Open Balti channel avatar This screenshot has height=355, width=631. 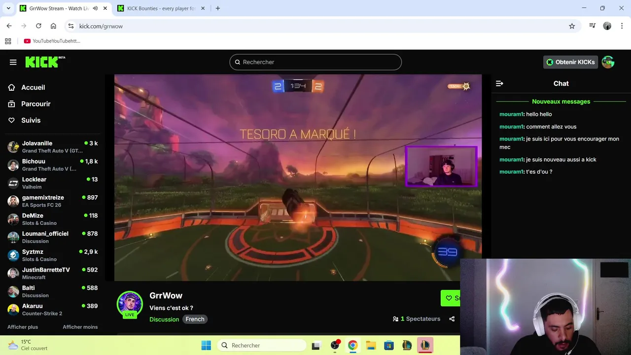(x=13, y=291)
